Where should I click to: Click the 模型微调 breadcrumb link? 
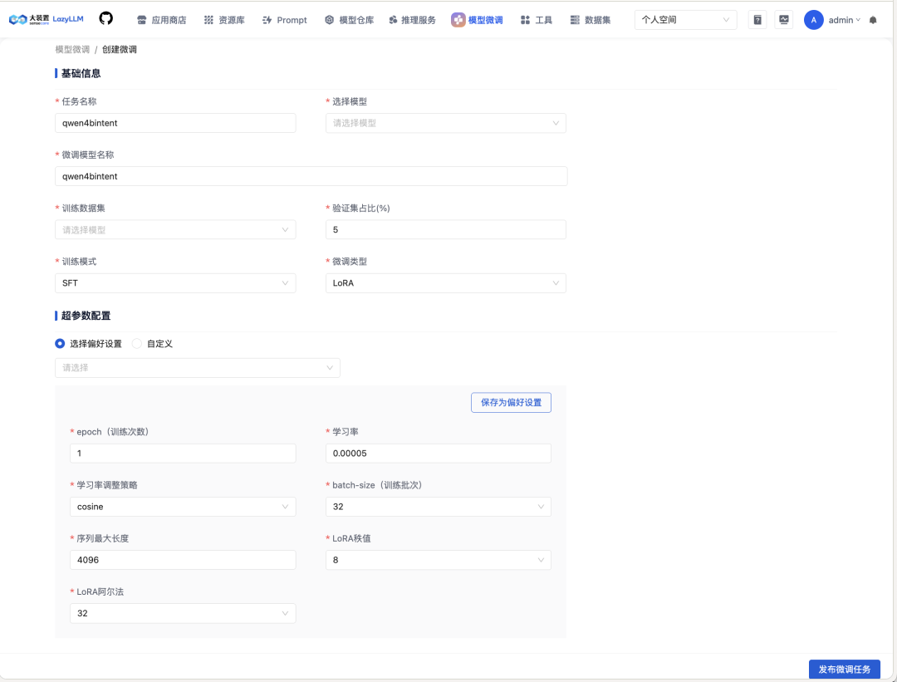tap(72, 50)
